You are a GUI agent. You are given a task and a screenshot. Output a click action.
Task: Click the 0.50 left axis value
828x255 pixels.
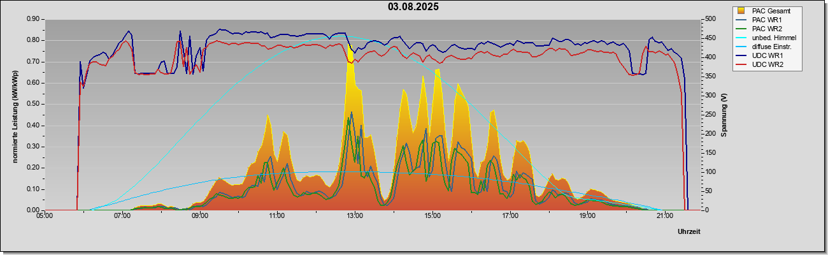(33, 104)
